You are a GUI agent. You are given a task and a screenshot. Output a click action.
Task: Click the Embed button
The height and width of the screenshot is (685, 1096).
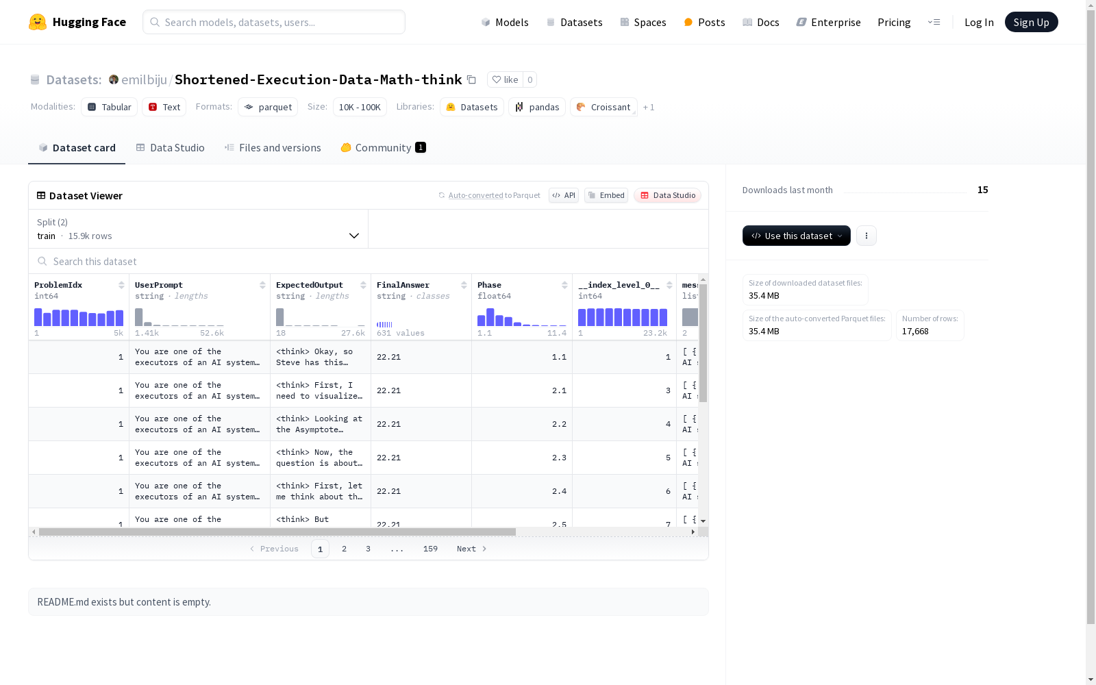coord(606,195)
